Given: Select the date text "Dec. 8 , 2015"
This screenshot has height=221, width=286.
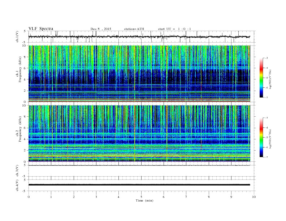Looking at the screenshot, I should pos(101,29).
